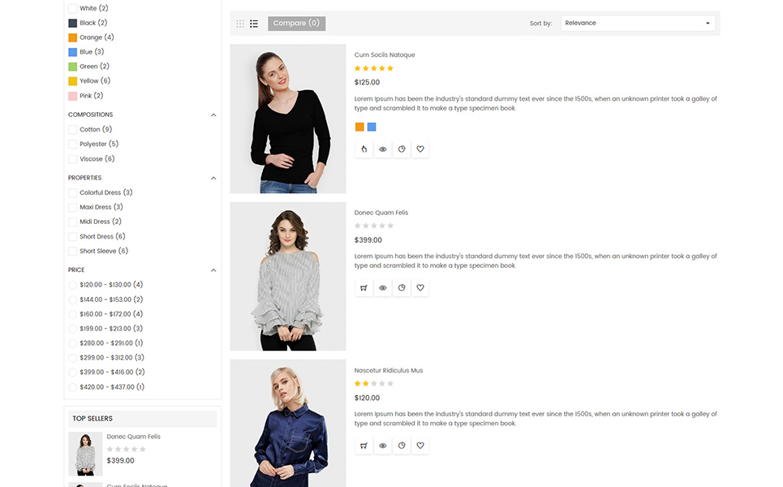Filter by Black color swatch
Viewport: 783px width, 487px height.
coord(72,23)
